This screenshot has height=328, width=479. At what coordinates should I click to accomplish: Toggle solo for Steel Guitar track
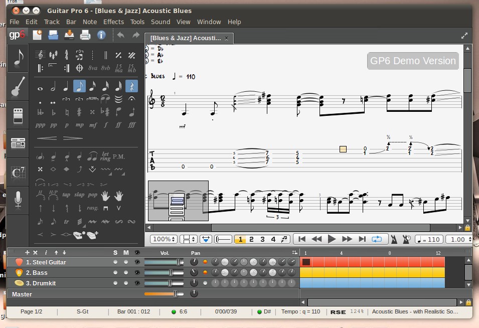tap(115, 262)
